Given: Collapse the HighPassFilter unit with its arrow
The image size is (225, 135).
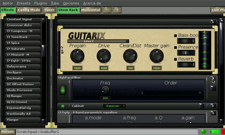Looking at the screenshot, I should (213, 79).
